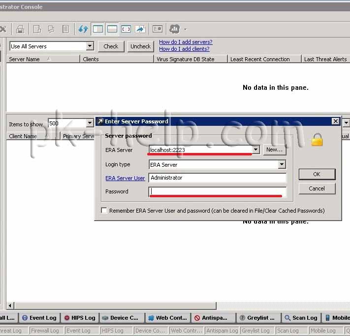Screen dimensions: 350x336
Task: Click the lined list document toolbar icon
Action: 65,29
